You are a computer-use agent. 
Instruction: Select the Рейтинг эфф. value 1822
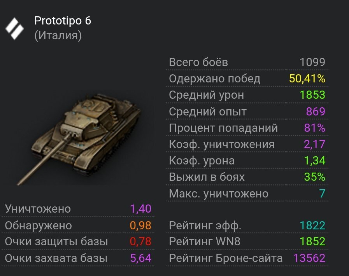312,225
